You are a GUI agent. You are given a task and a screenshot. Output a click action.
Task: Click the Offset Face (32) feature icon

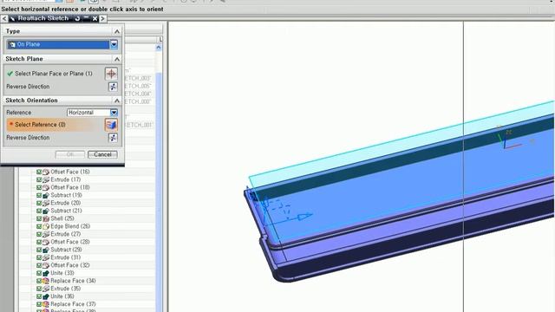click(x=46, y=265)
